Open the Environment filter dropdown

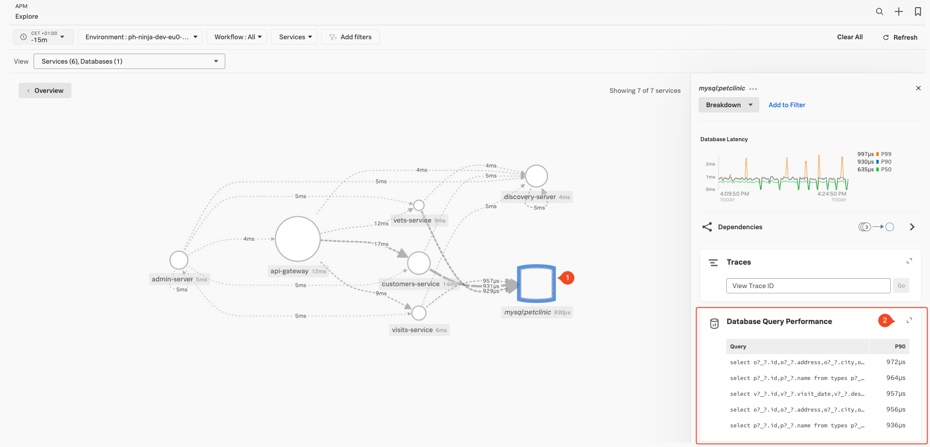[x=140, y=37]
